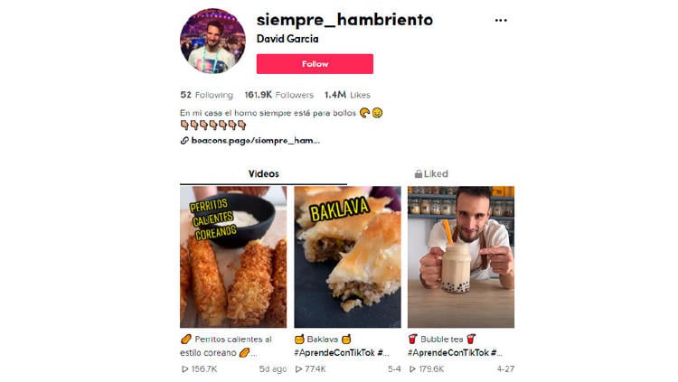Open the beacons.page/siempre_ham... link

coord(255,141)
